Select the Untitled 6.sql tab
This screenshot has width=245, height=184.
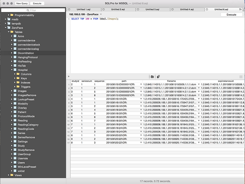(221, 10)
